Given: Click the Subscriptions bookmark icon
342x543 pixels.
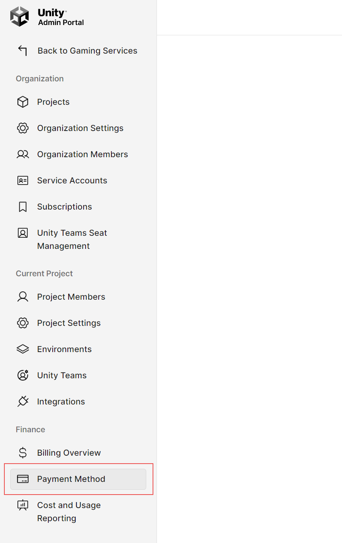Looking at the screenshot, I should coord(23,207).
